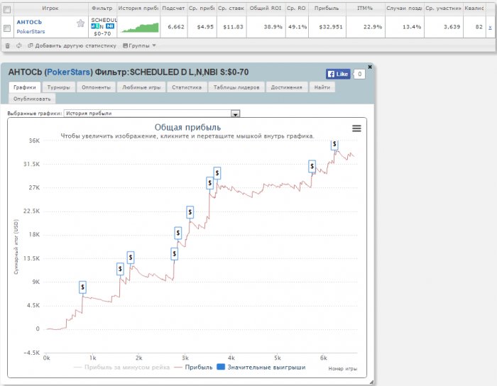This screenshot has width=497, height=386.
Task: Close the chart popup with the X
Action: click(x=370, y=66)
